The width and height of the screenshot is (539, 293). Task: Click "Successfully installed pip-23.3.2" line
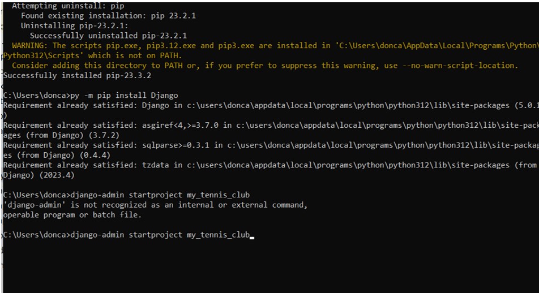77,75
